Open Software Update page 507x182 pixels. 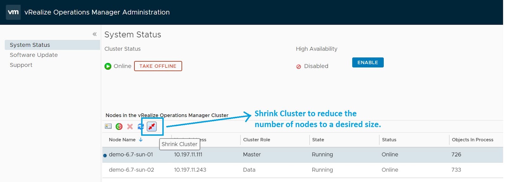34,55
